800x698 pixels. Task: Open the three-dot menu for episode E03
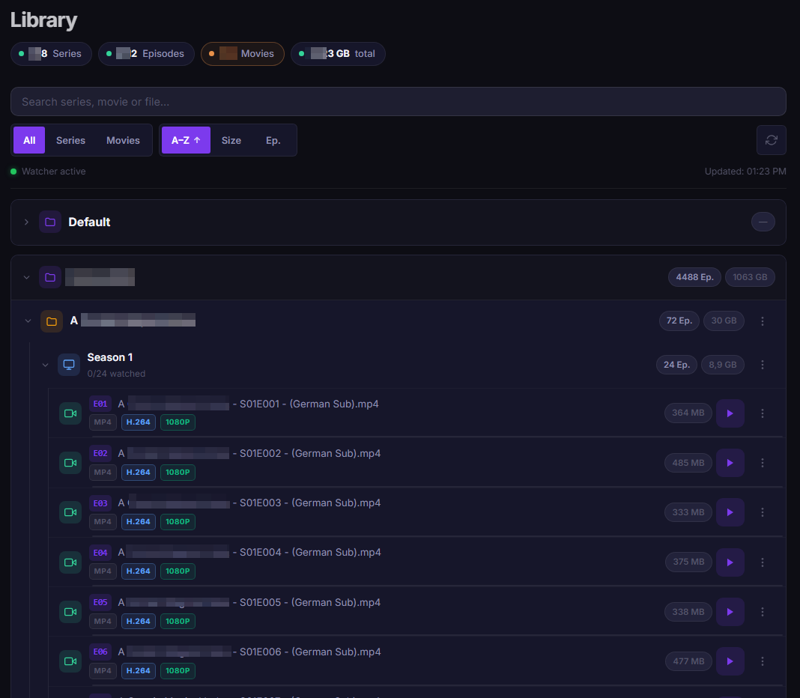tap(763, 512)
